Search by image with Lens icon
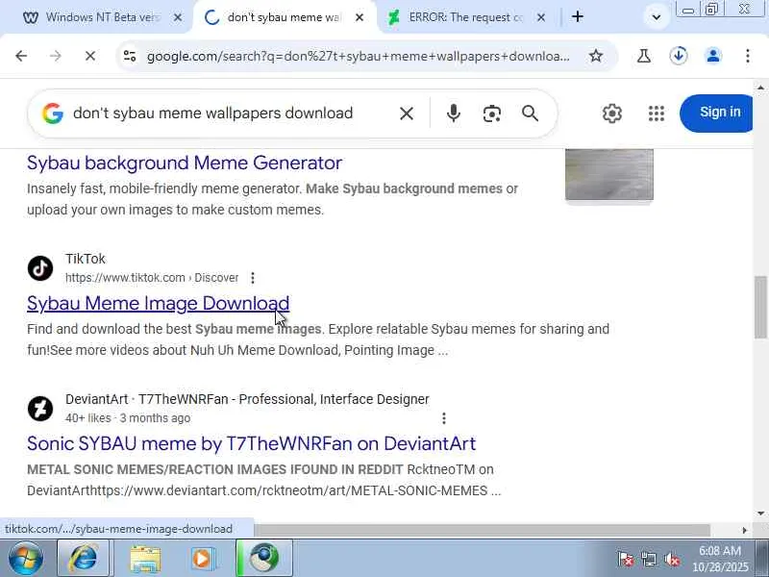The height and width of the screenshot is (577, 769). [491, 113]
